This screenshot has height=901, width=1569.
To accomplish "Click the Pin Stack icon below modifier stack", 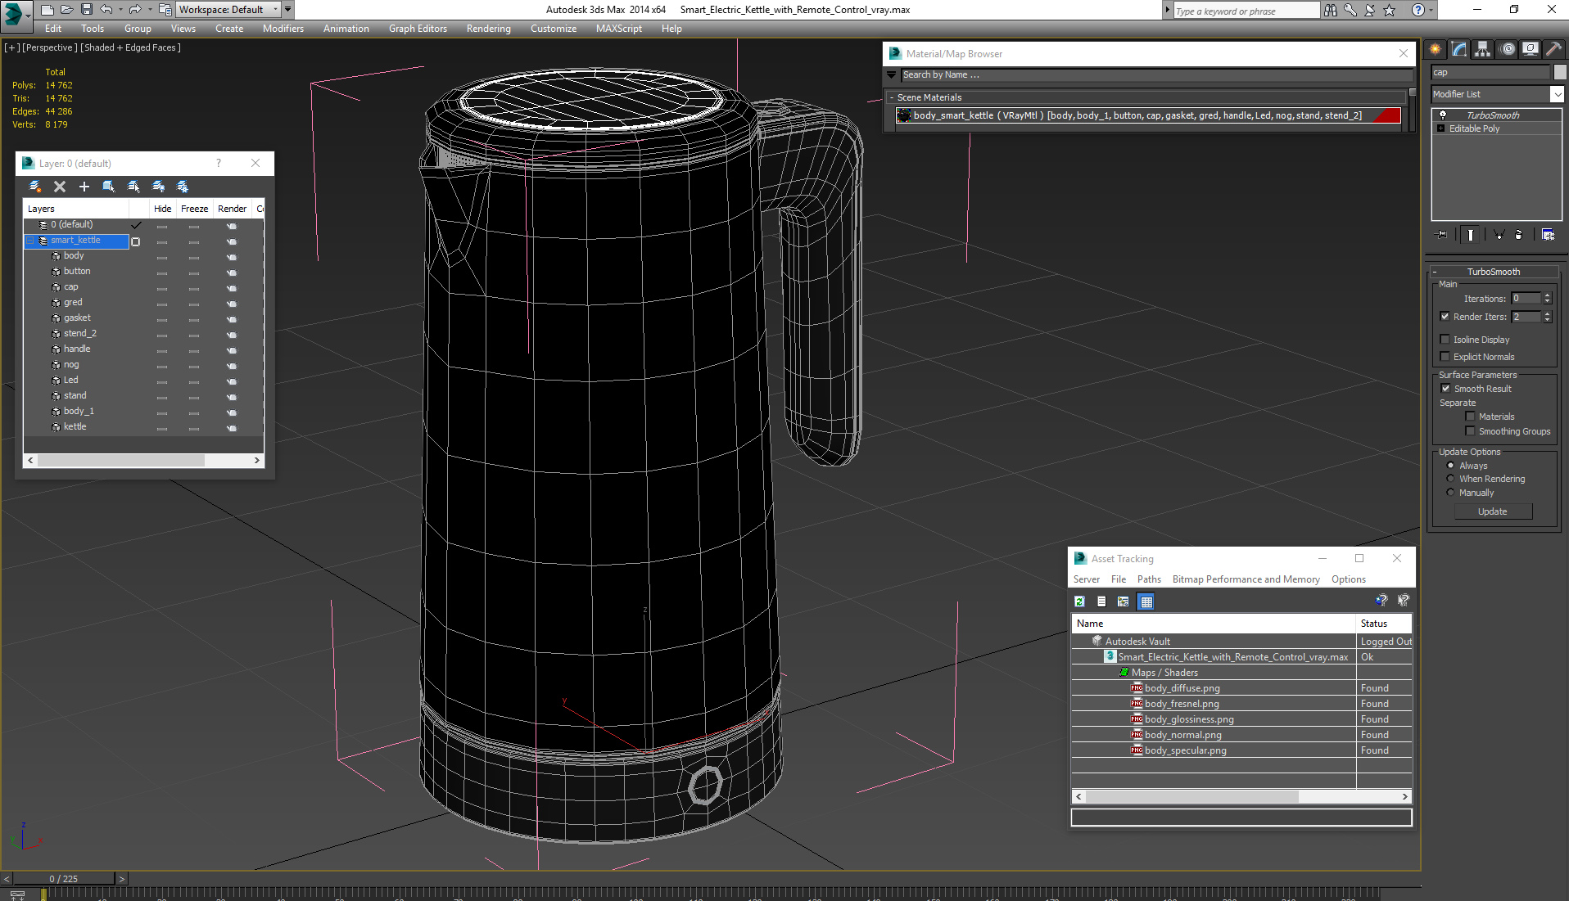I will coord(1442,235).
